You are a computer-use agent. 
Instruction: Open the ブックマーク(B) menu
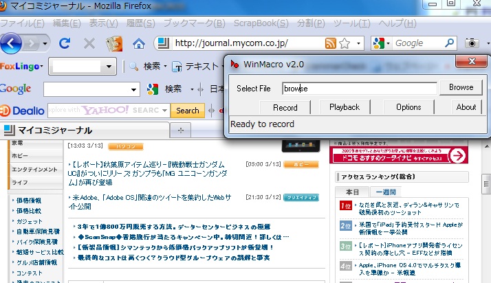point(195,23)
